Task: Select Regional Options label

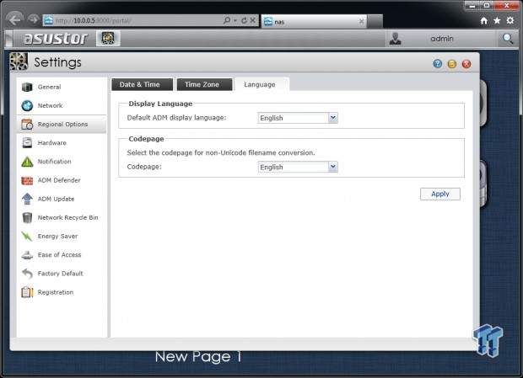Action: (62, 124)
